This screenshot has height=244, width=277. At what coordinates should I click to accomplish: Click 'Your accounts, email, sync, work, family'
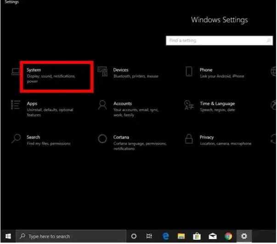pos(136,113)
